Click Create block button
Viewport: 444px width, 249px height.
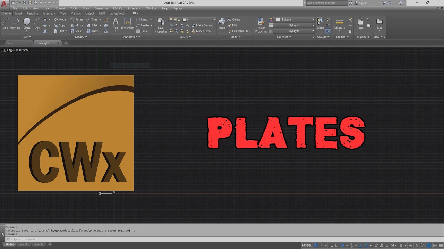[x=233, y=20]
